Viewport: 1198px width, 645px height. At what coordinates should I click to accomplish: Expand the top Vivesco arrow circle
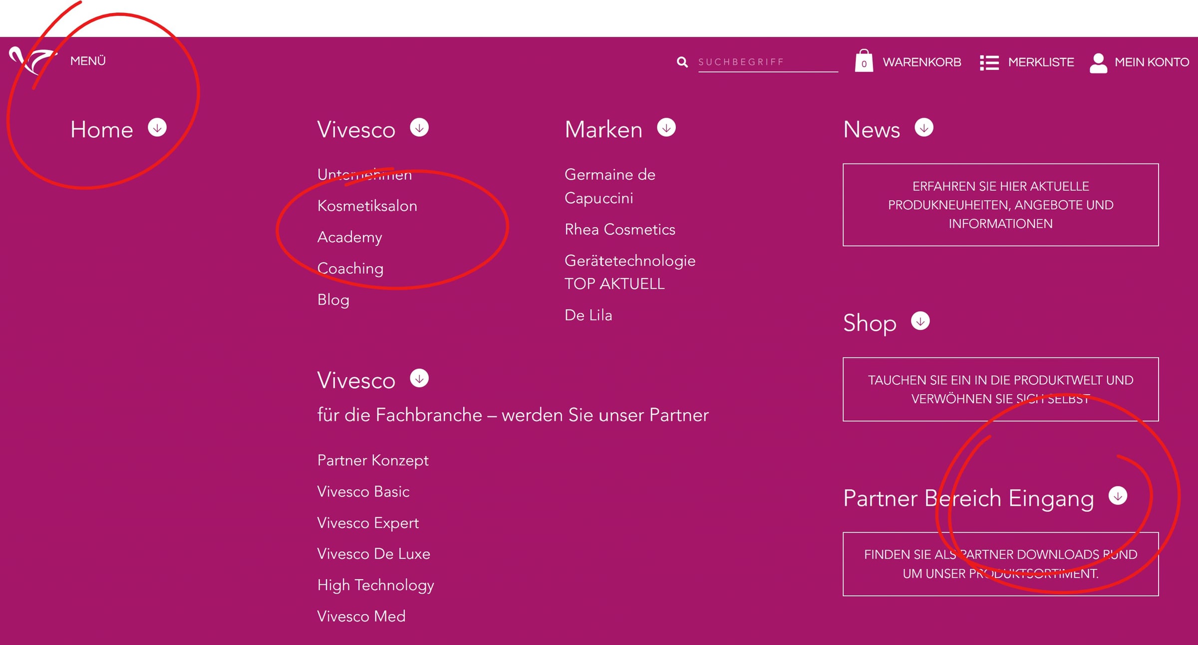[419, 128]
